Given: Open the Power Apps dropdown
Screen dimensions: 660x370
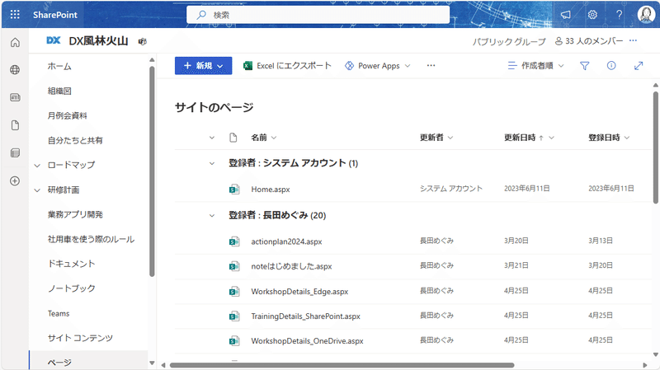Looking at the screenshot, I should [x=378, y=66].
